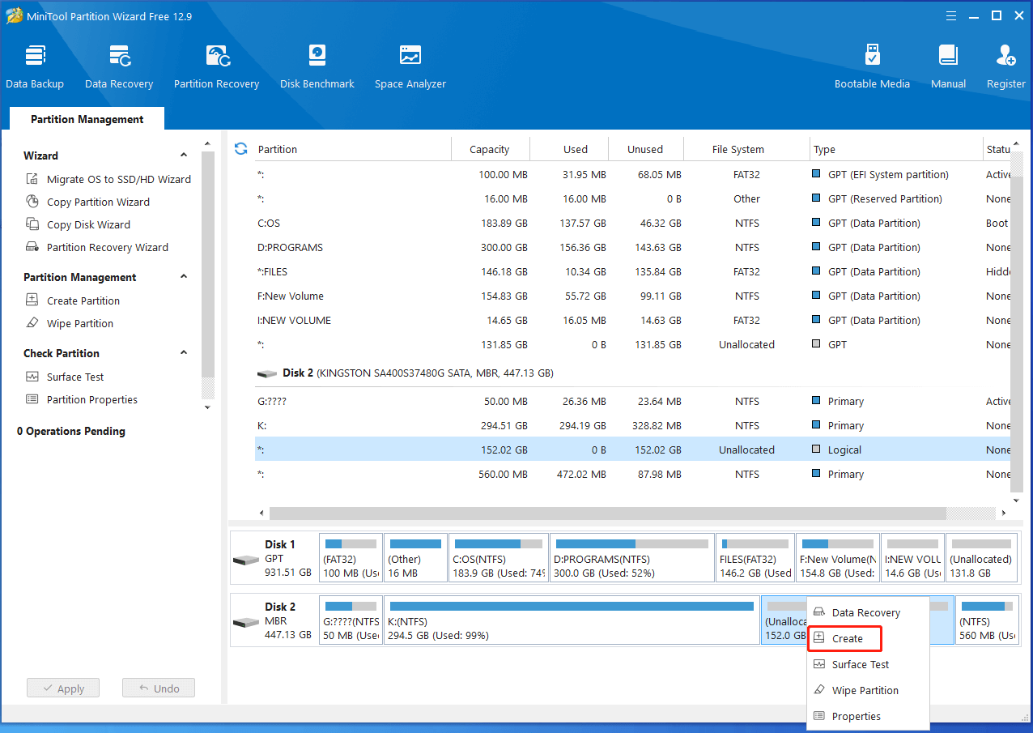Select the K: partition row
The width and height of the screenshot is (1033, 733).
633,425
